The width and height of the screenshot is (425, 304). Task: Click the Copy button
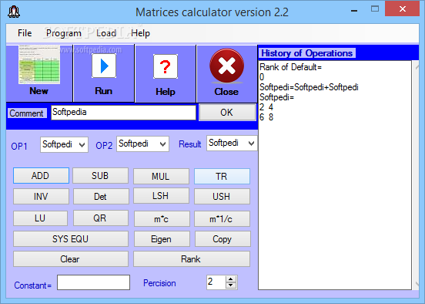point(223,238)
